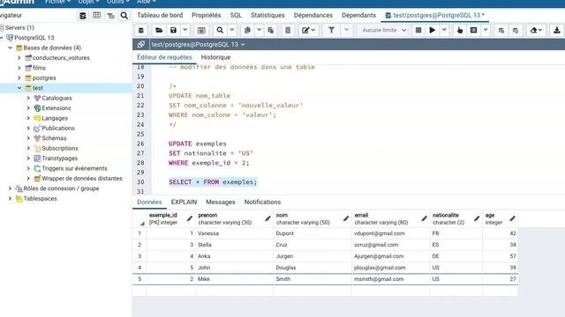
Task: Click the copy rows icon
Action: coord(247,30)
